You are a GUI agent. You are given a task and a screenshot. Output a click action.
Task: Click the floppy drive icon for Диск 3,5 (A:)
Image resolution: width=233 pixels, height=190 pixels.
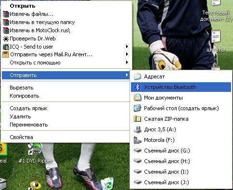pyautogui.click(x=138, y=129)
